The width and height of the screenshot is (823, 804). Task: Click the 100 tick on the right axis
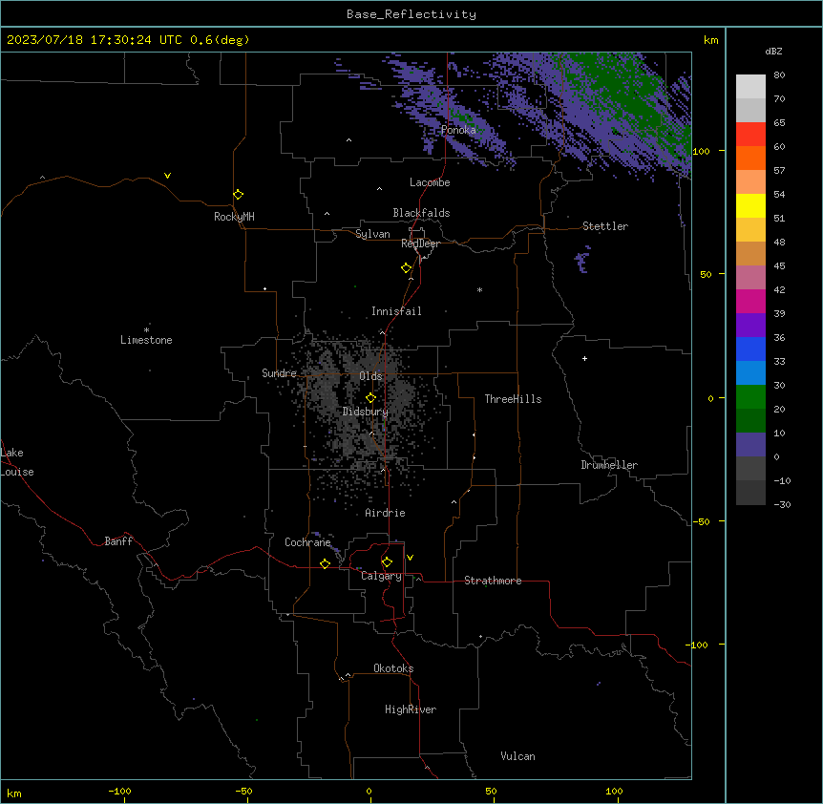pyautogui.click(x=701, y=151)
